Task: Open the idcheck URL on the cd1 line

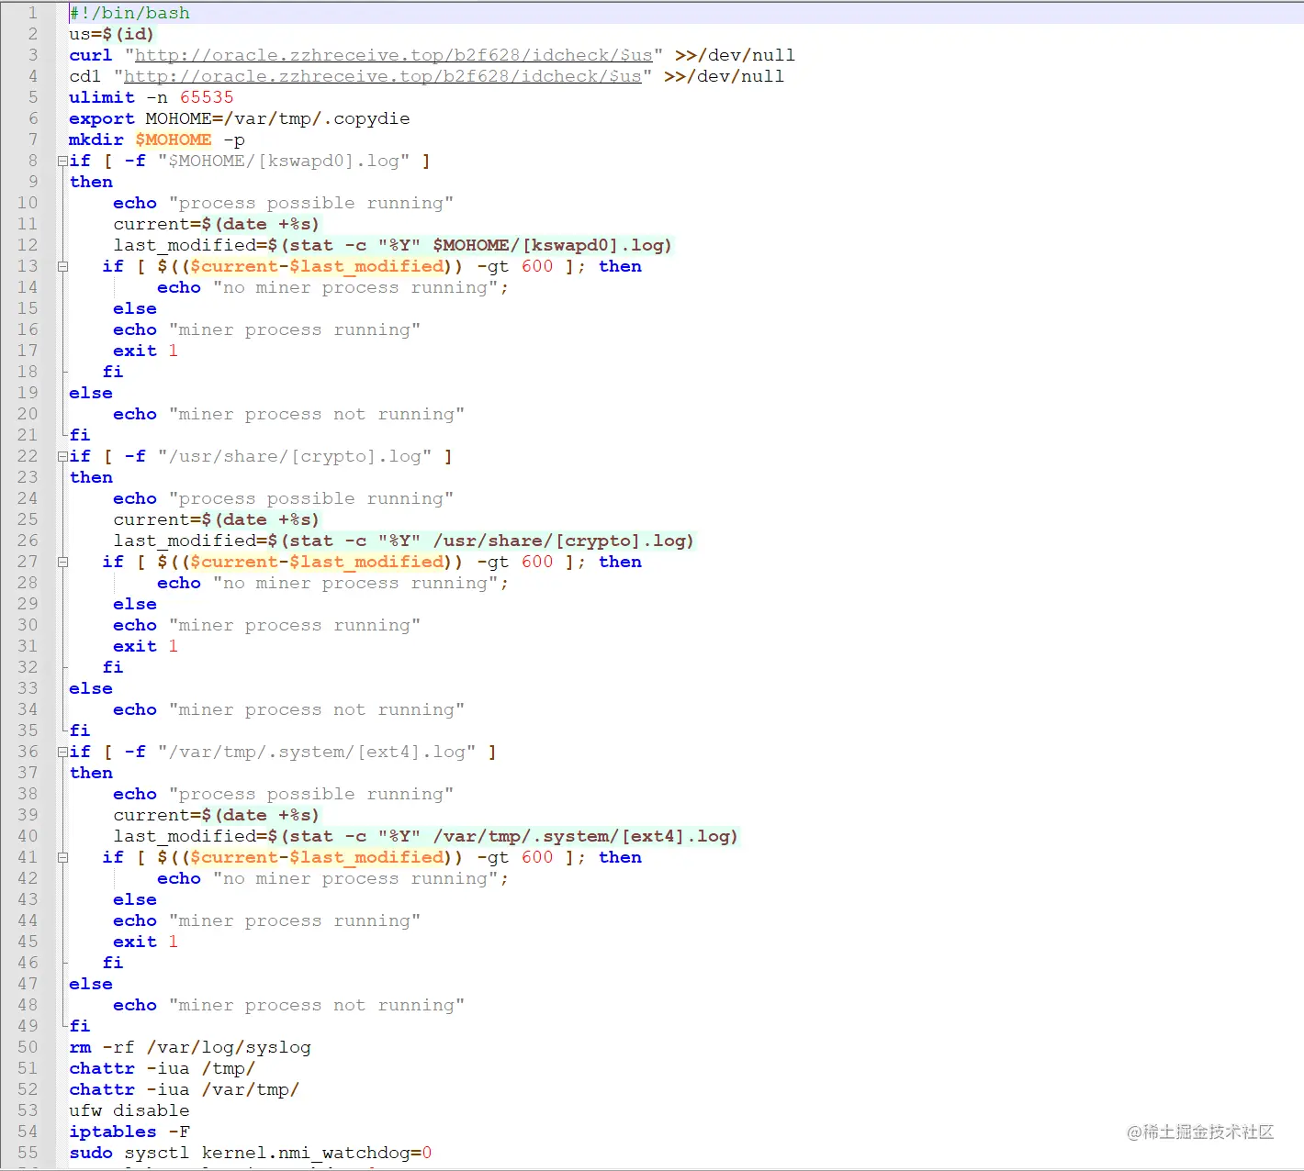Action: [x=383, y=76]
